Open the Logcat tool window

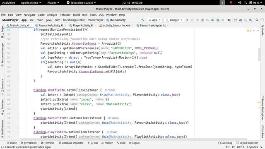click(134, 143)
